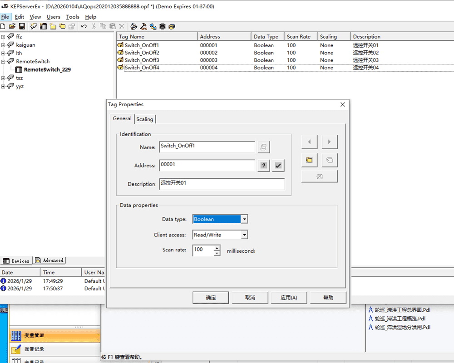Click the Undo arrow in the toolbar
The width and height of the screenshot is (454, 363).
pyautogui.click(x=84, y=26)
